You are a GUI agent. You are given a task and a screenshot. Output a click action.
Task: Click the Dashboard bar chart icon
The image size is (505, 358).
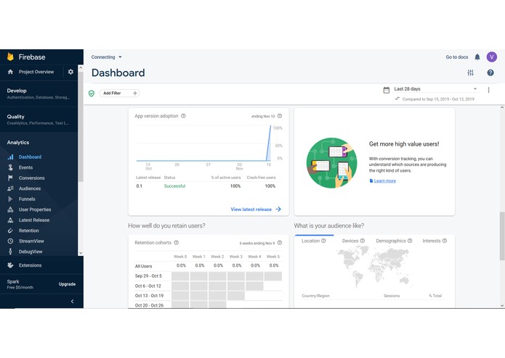click(11, 157)
